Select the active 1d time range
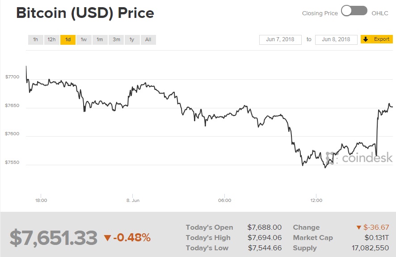Viewport: 396px width, 257px height. pyautogui.click(x=67, y=39)
